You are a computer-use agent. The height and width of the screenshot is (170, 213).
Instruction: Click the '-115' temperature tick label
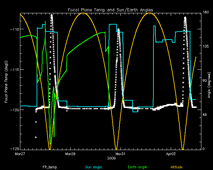tap(14, 69)
